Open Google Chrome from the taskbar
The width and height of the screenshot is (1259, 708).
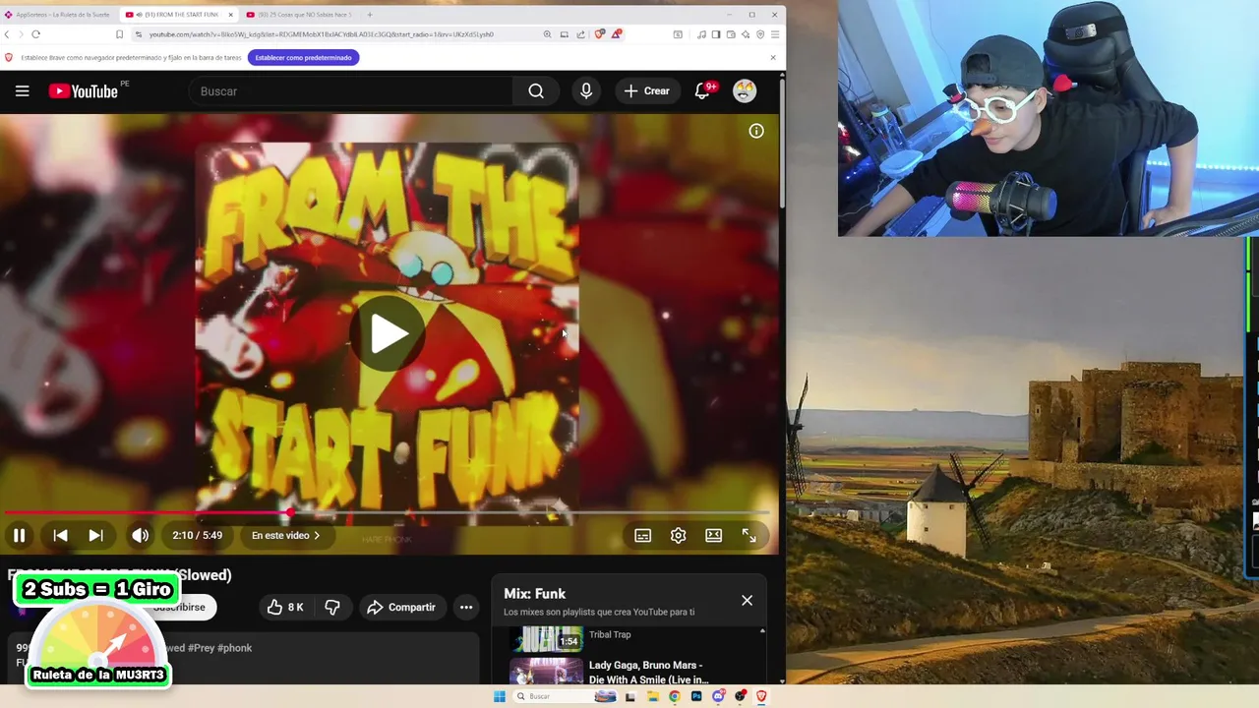[674, 696]
